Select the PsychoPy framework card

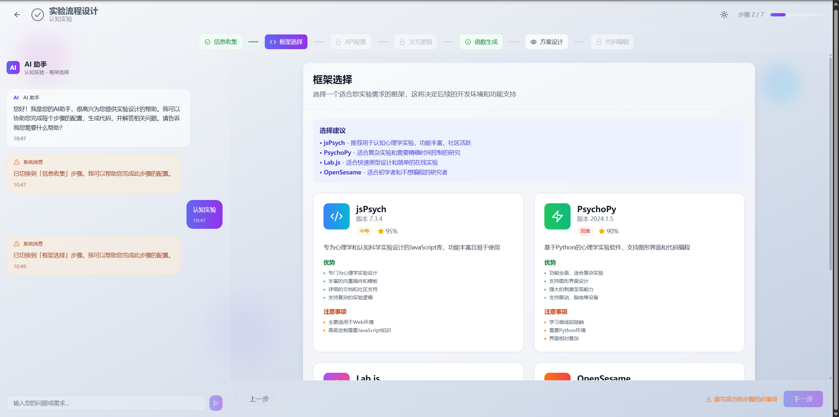click(x=639, y=272)
